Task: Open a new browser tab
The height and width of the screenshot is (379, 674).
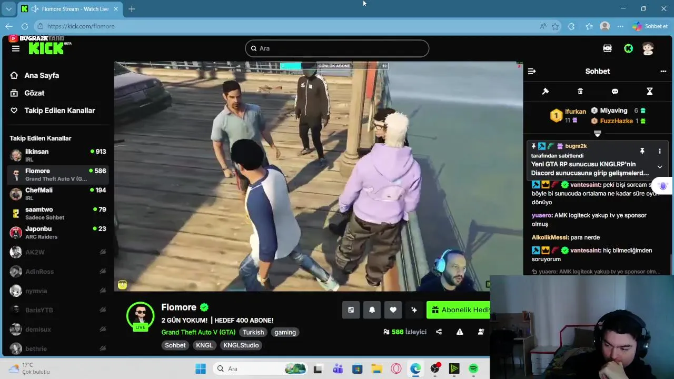Action: click(x=132, y=9)
